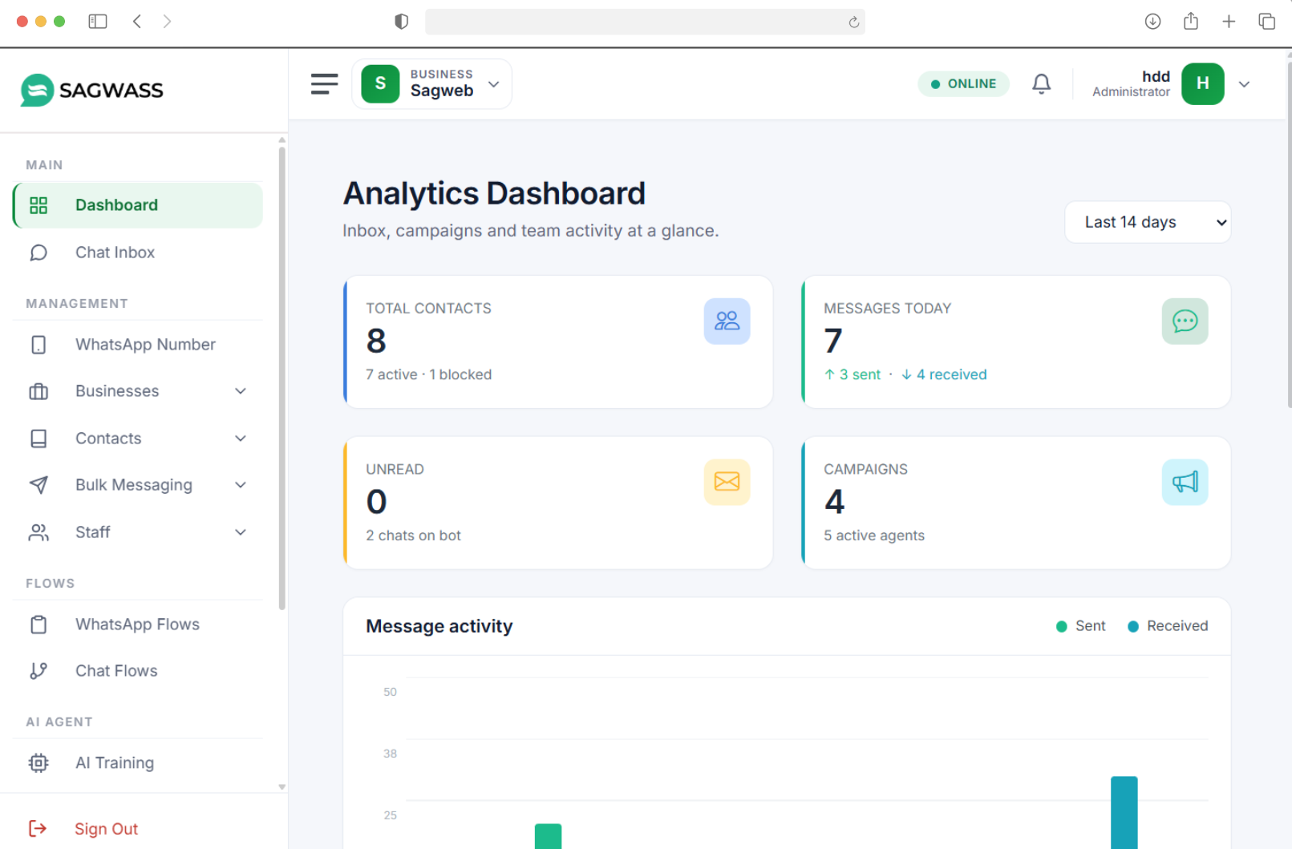Expand the Staff submenu chevron
This screenshot has height=849, width=1292.
[241, 532]
